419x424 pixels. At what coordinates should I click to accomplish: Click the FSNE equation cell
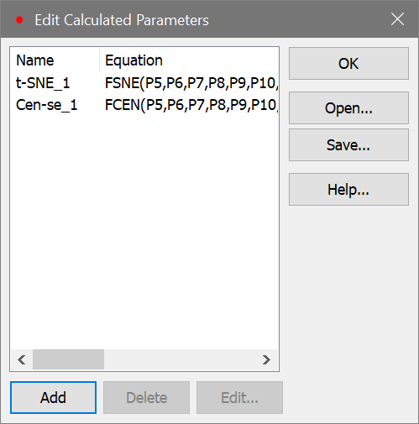coord(191,83)
